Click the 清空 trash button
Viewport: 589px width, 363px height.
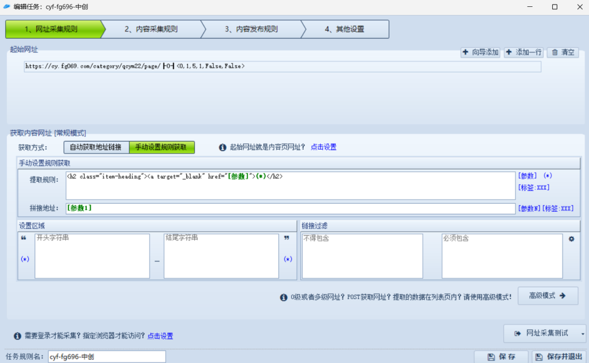click(563, 52)
